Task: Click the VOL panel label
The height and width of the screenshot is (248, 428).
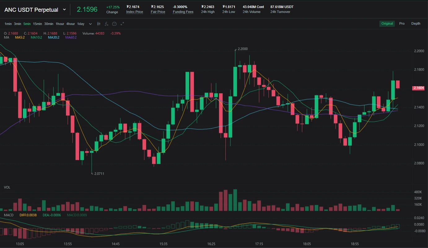Action: [7, 187]
